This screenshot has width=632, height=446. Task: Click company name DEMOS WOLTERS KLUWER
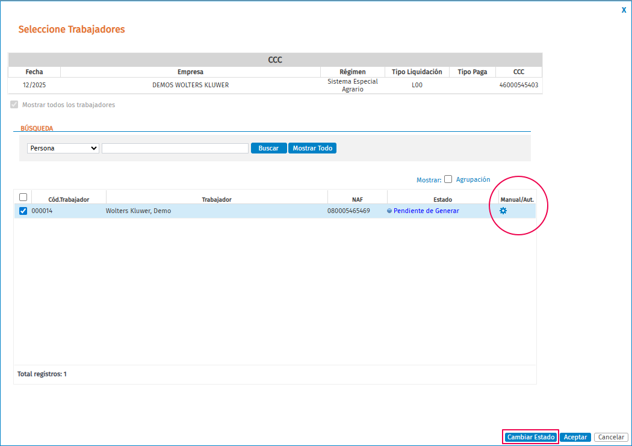point(191,85)
